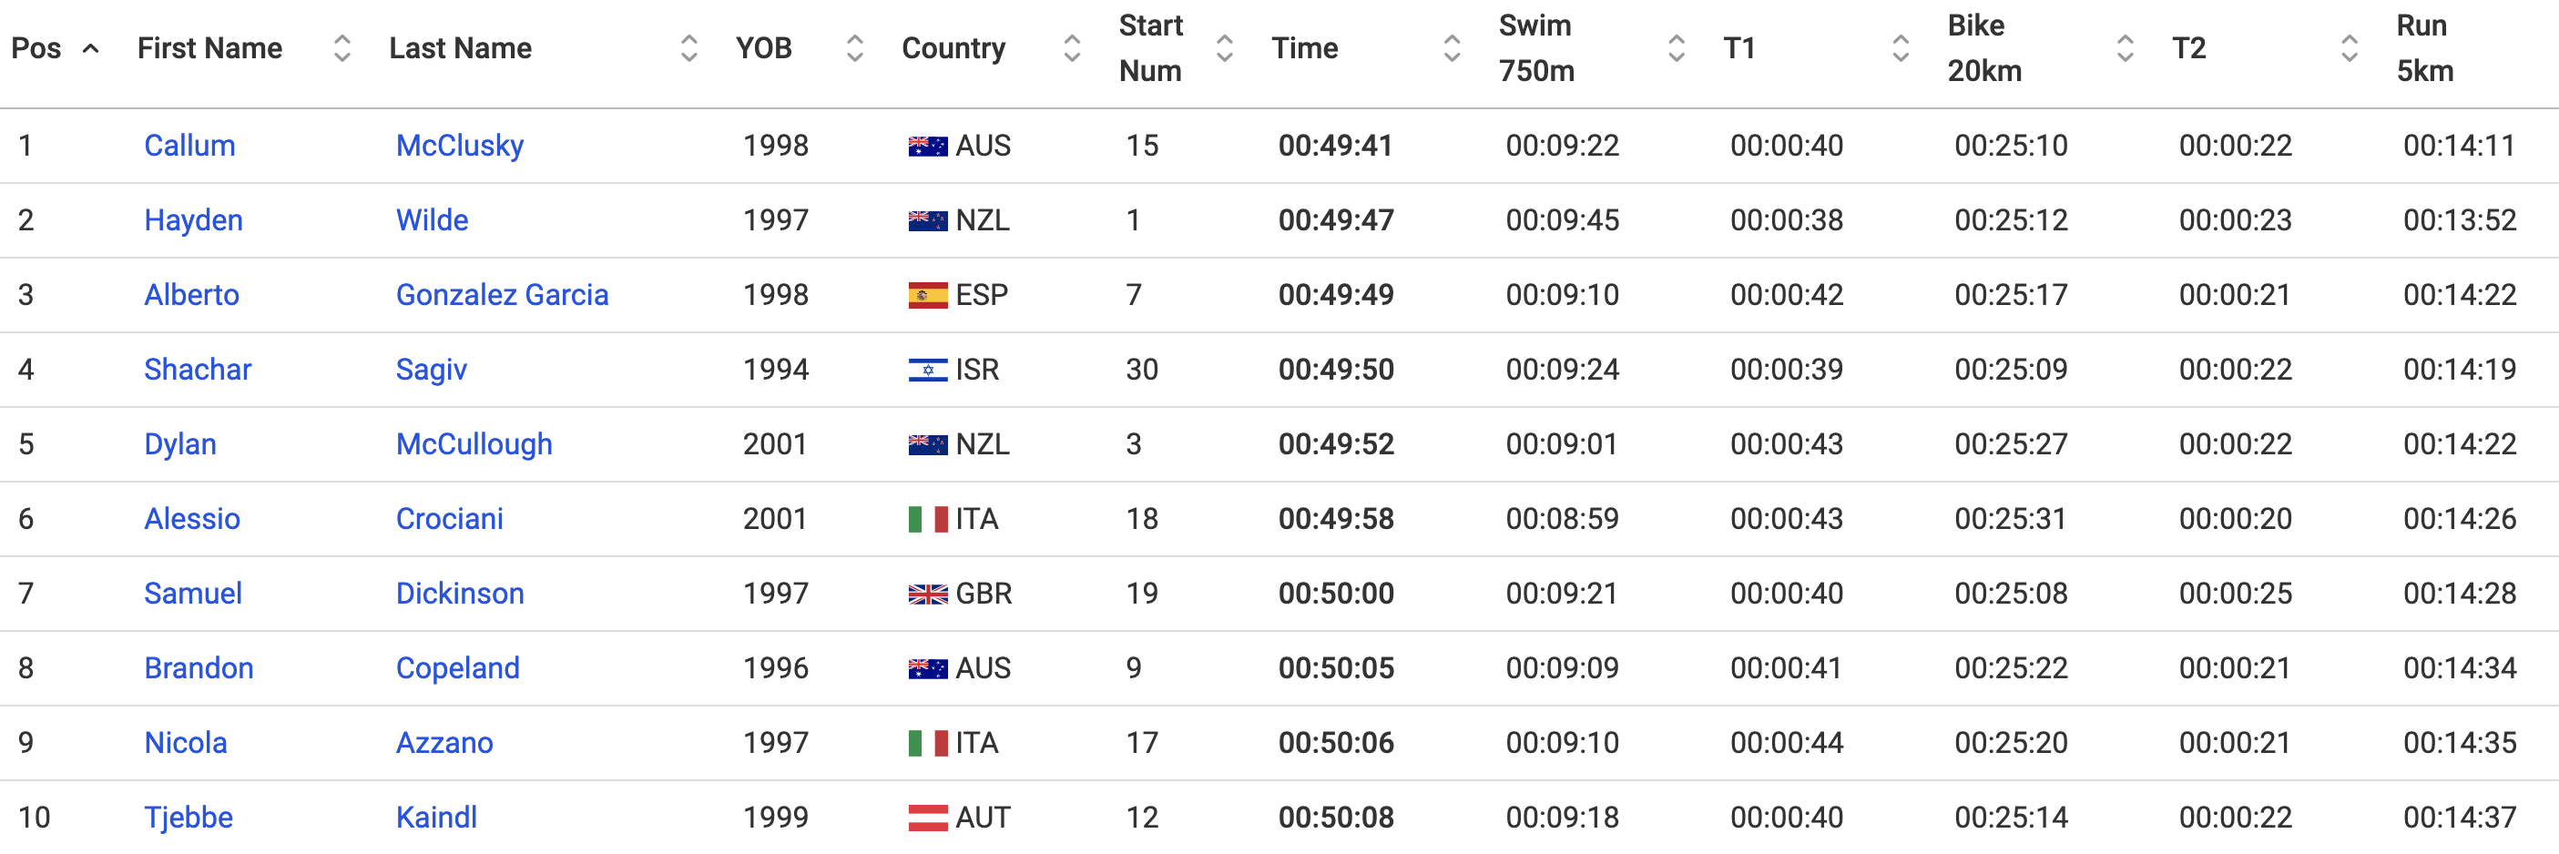The width and height of the screenshot is (2559, 854).
Task: Open the McClusky last name link
Action: point(459,145)
